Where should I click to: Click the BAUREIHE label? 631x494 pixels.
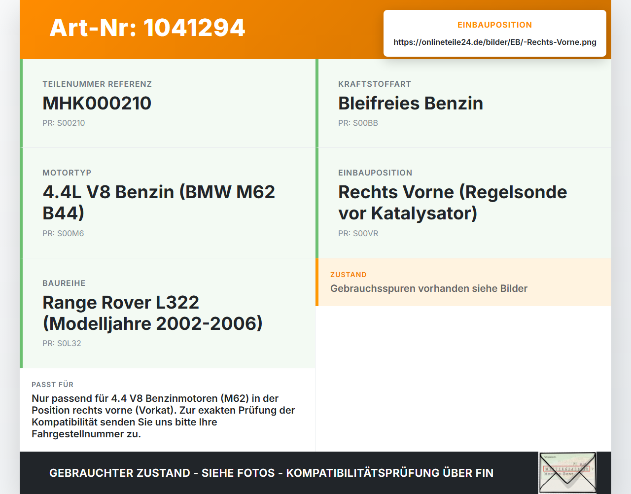64,283
